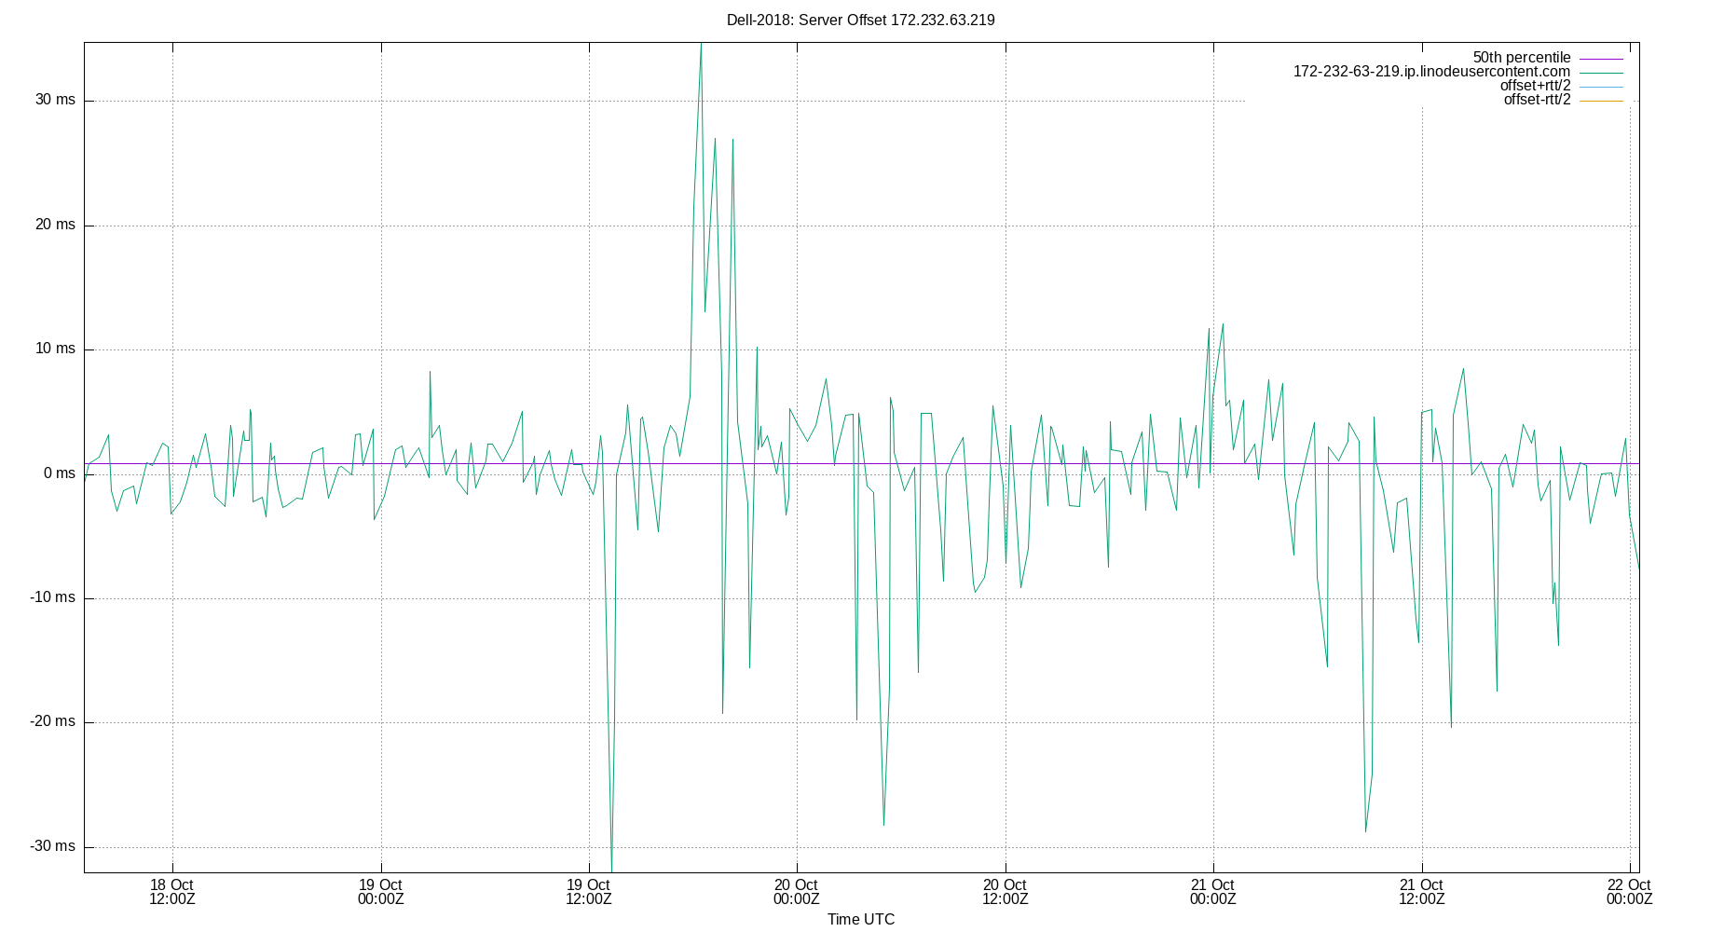The width and height of the screenshot is (1724, 932).
Task: Click the "18 Oct 12:00Z" x-axis label
Action: 172,892
